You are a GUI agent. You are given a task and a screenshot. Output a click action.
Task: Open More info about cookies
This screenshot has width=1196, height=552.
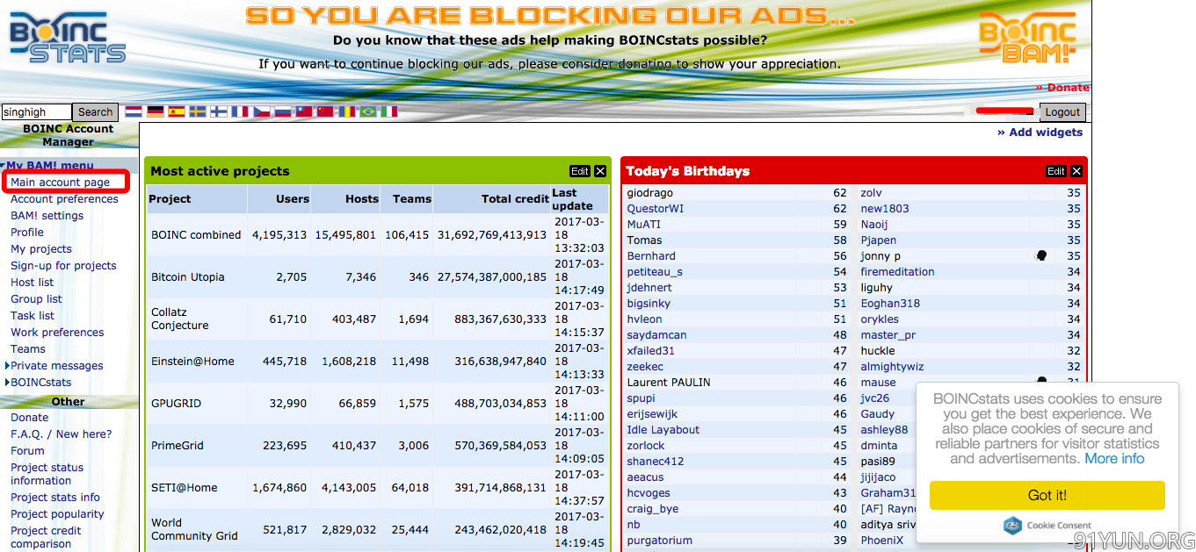pyautogui.click(x=1114, y=459)
